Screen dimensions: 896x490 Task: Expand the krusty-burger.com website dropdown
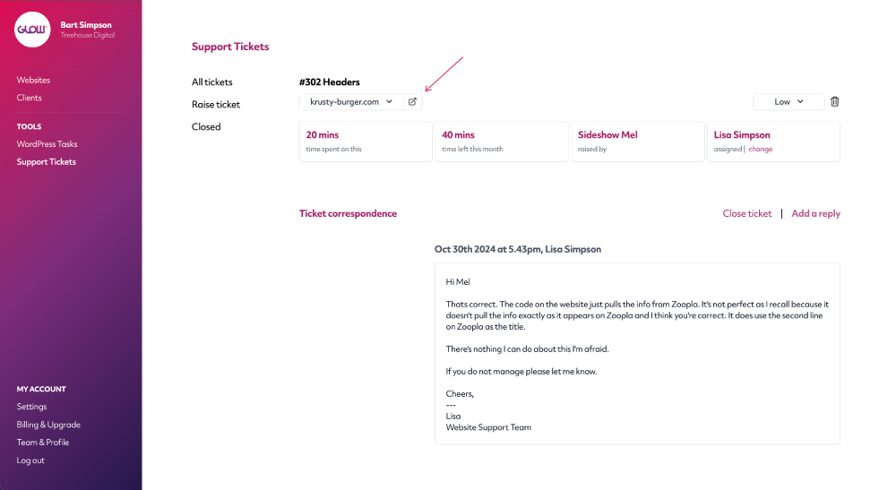tap(351, 101)
